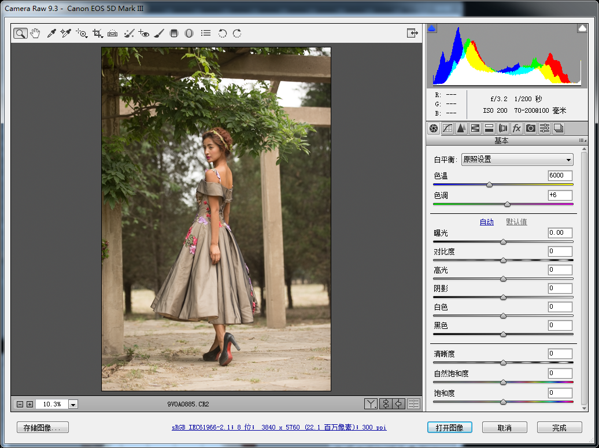Swap before and after settings

point(386,403)
